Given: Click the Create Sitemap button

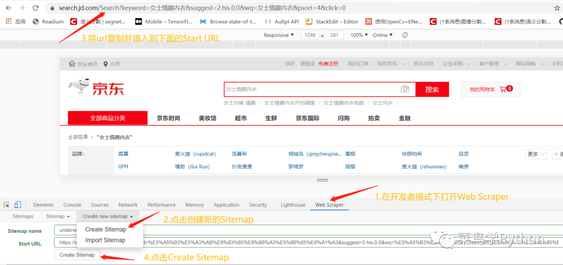Looking at the screenshot, I should [77, 255].
